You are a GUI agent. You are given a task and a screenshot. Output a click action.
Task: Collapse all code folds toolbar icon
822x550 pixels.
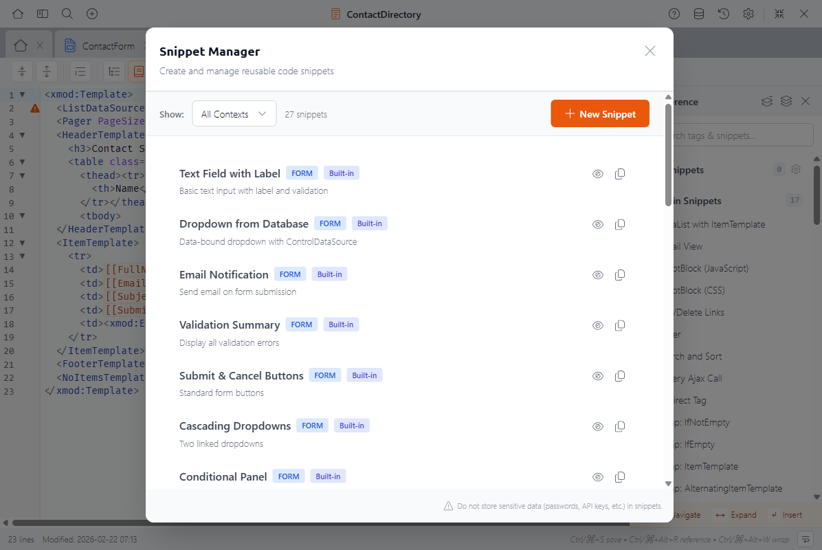[x=22, y=71]
